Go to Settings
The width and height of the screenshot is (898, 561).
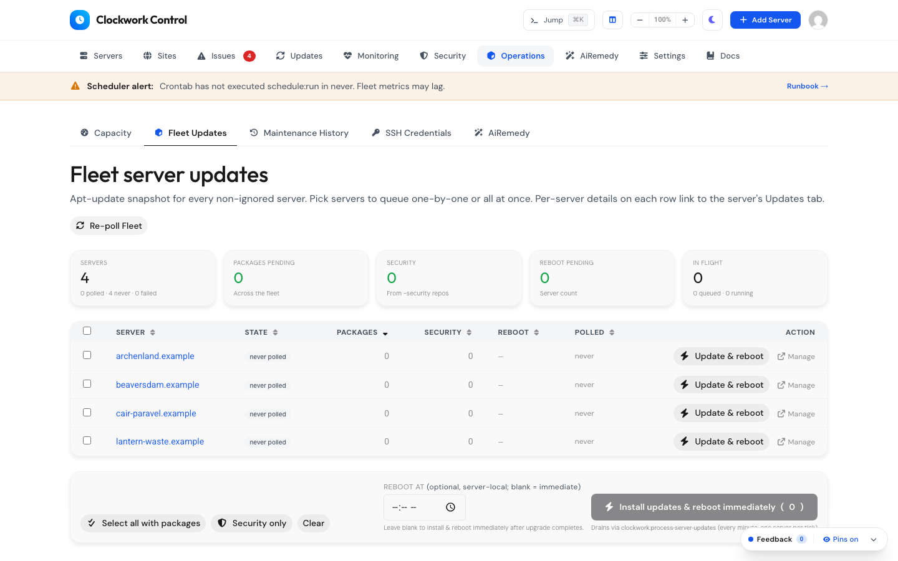click(662, 56)
